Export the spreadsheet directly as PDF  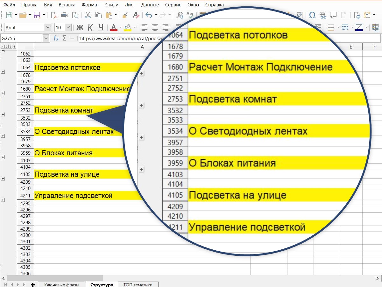coord(54,15)
